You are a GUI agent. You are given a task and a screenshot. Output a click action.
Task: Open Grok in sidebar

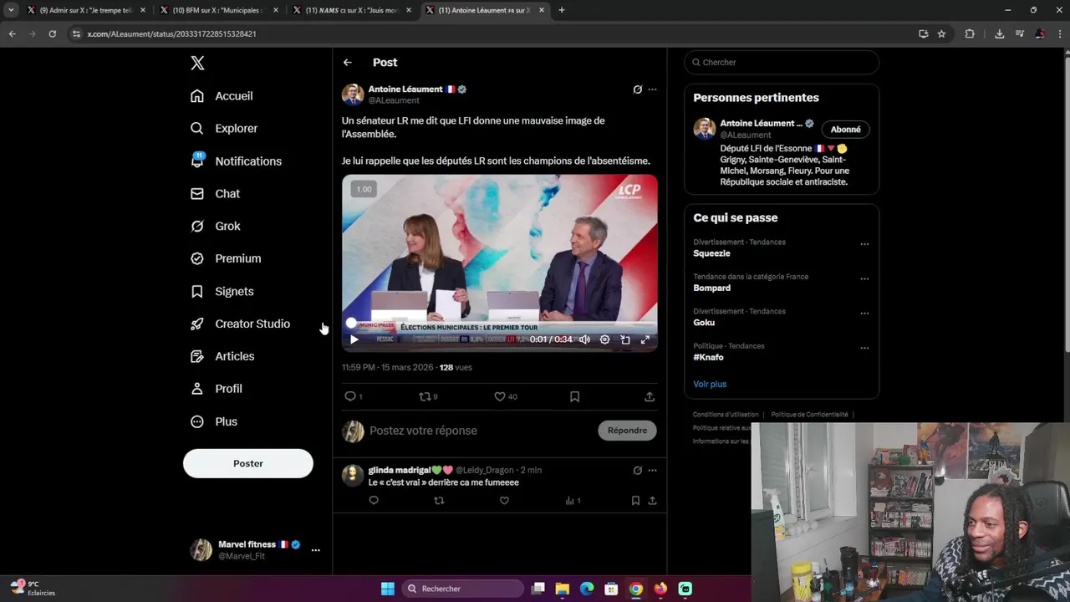pyautogui.click(x=215, y=227)
